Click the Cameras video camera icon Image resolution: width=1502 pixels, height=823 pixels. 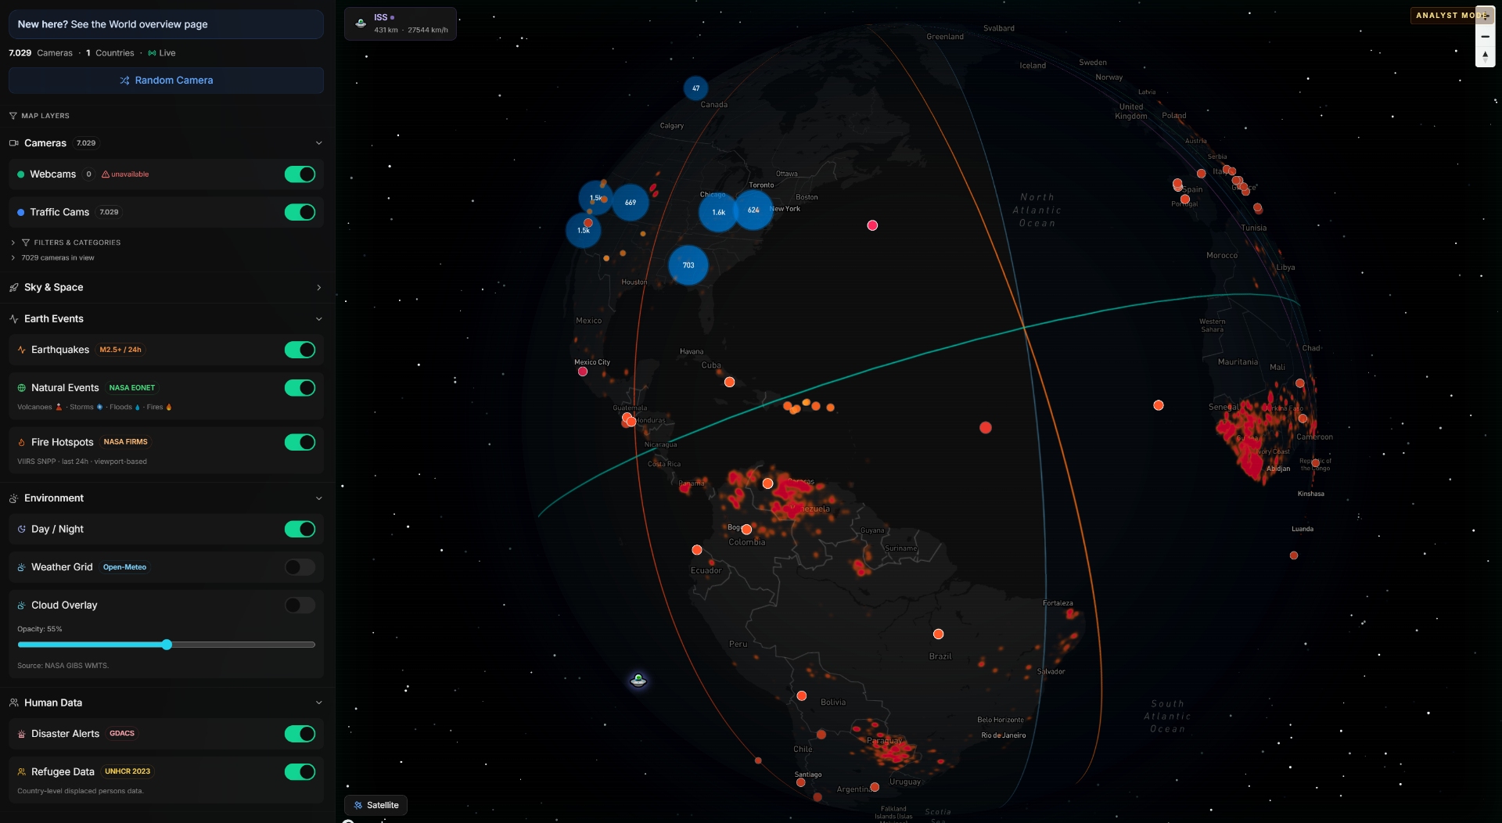coord(13,142)
